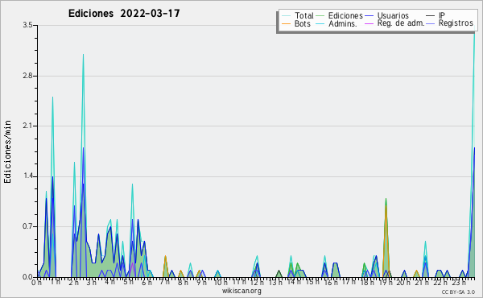Viewport: 483px width, 298px height.
Task: Click the 3.5 value on y-axis
Action: 28,25
